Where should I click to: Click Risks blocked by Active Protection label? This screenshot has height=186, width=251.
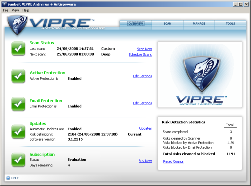pyautogui.click(x=188, y=143)
